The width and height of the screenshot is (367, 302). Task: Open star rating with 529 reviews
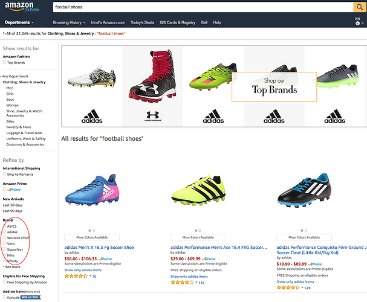click(x=289, y=288)
